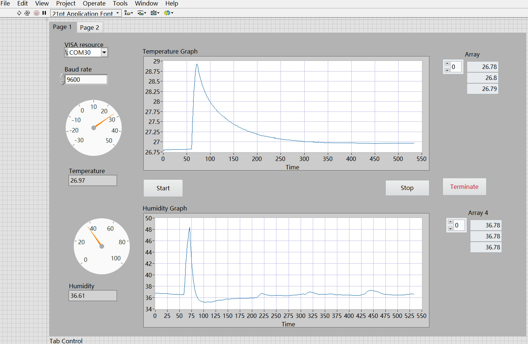Expand the VISA resource COM30 dropdown
This screenshot has height=344, width=528.
tap(104, 52)
